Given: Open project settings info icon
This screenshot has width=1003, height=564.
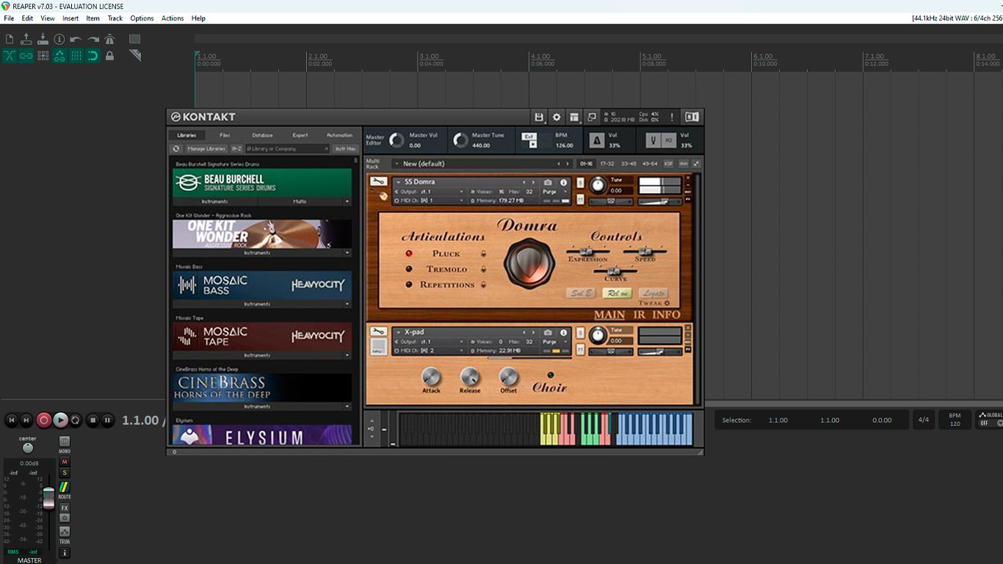Looking at the screenshot, I should coord(59,39).
